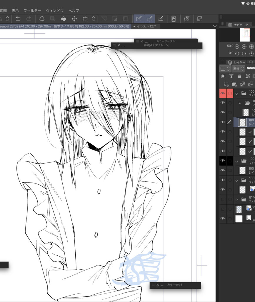Image resolution: width=255 pixels, height=302 pixels.
Task: Click the smartphone connection icon in toolbar
Action: click(174, 19)
